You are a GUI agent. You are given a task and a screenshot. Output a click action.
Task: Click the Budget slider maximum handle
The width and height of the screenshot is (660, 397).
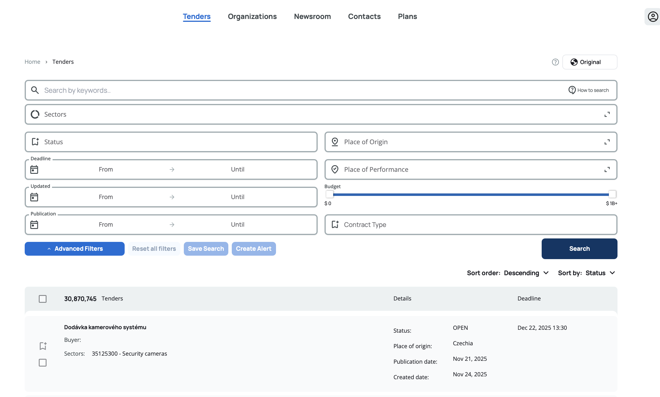[612, 194]
